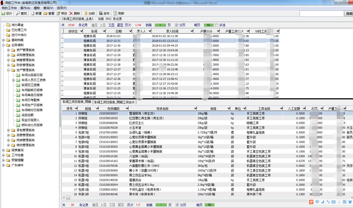Expand the 基础档案 tree folder
The image size is (353, 208).
tap(3, 40)
